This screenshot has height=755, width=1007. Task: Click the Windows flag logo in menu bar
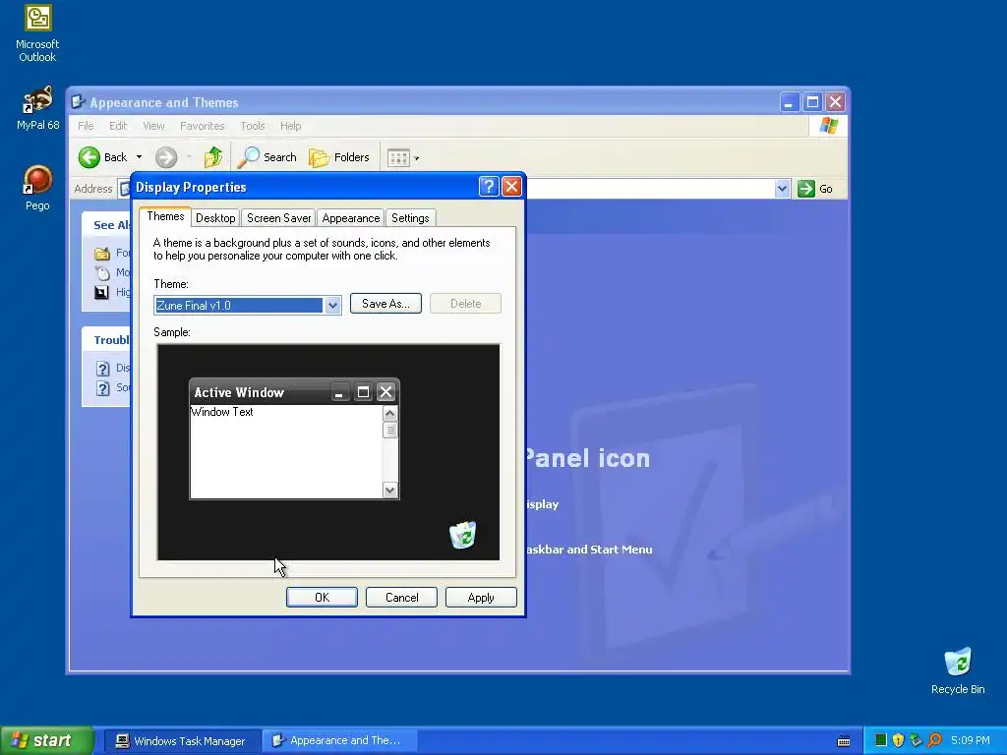(828, 126)
